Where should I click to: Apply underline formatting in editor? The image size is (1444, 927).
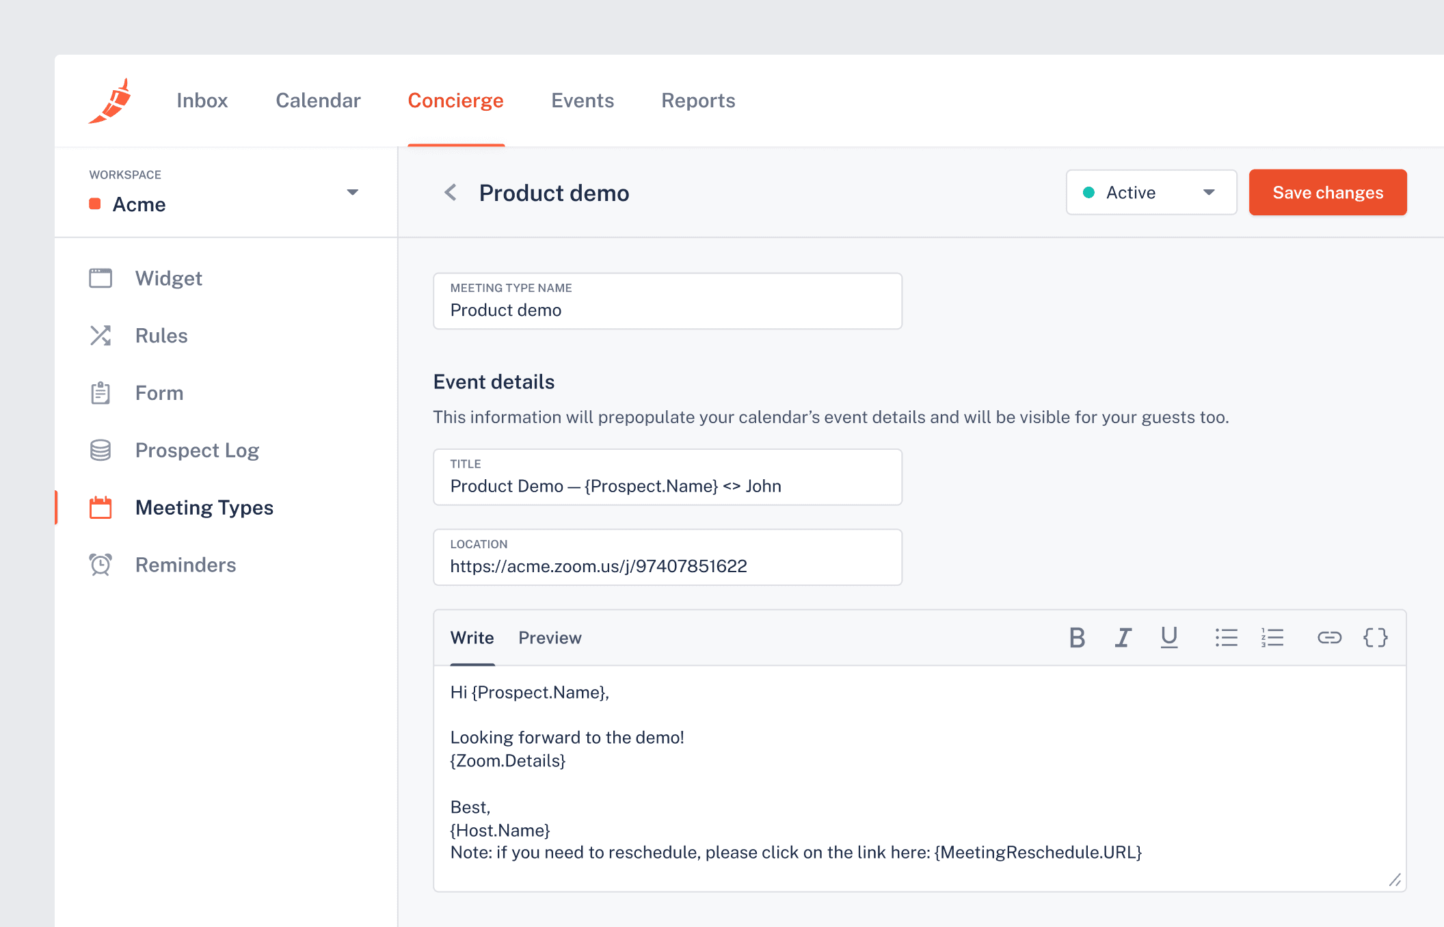(x=1169, y=638)
